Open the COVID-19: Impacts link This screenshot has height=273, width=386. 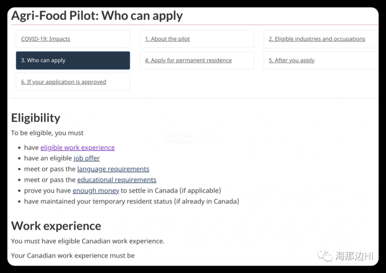pos(46,39)
